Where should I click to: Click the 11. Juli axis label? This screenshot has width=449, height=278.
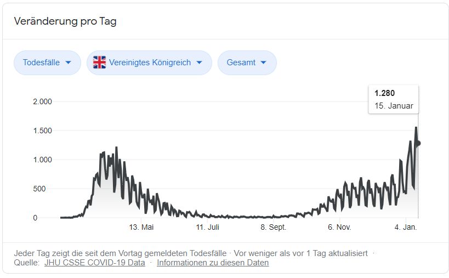pos(207,228)
